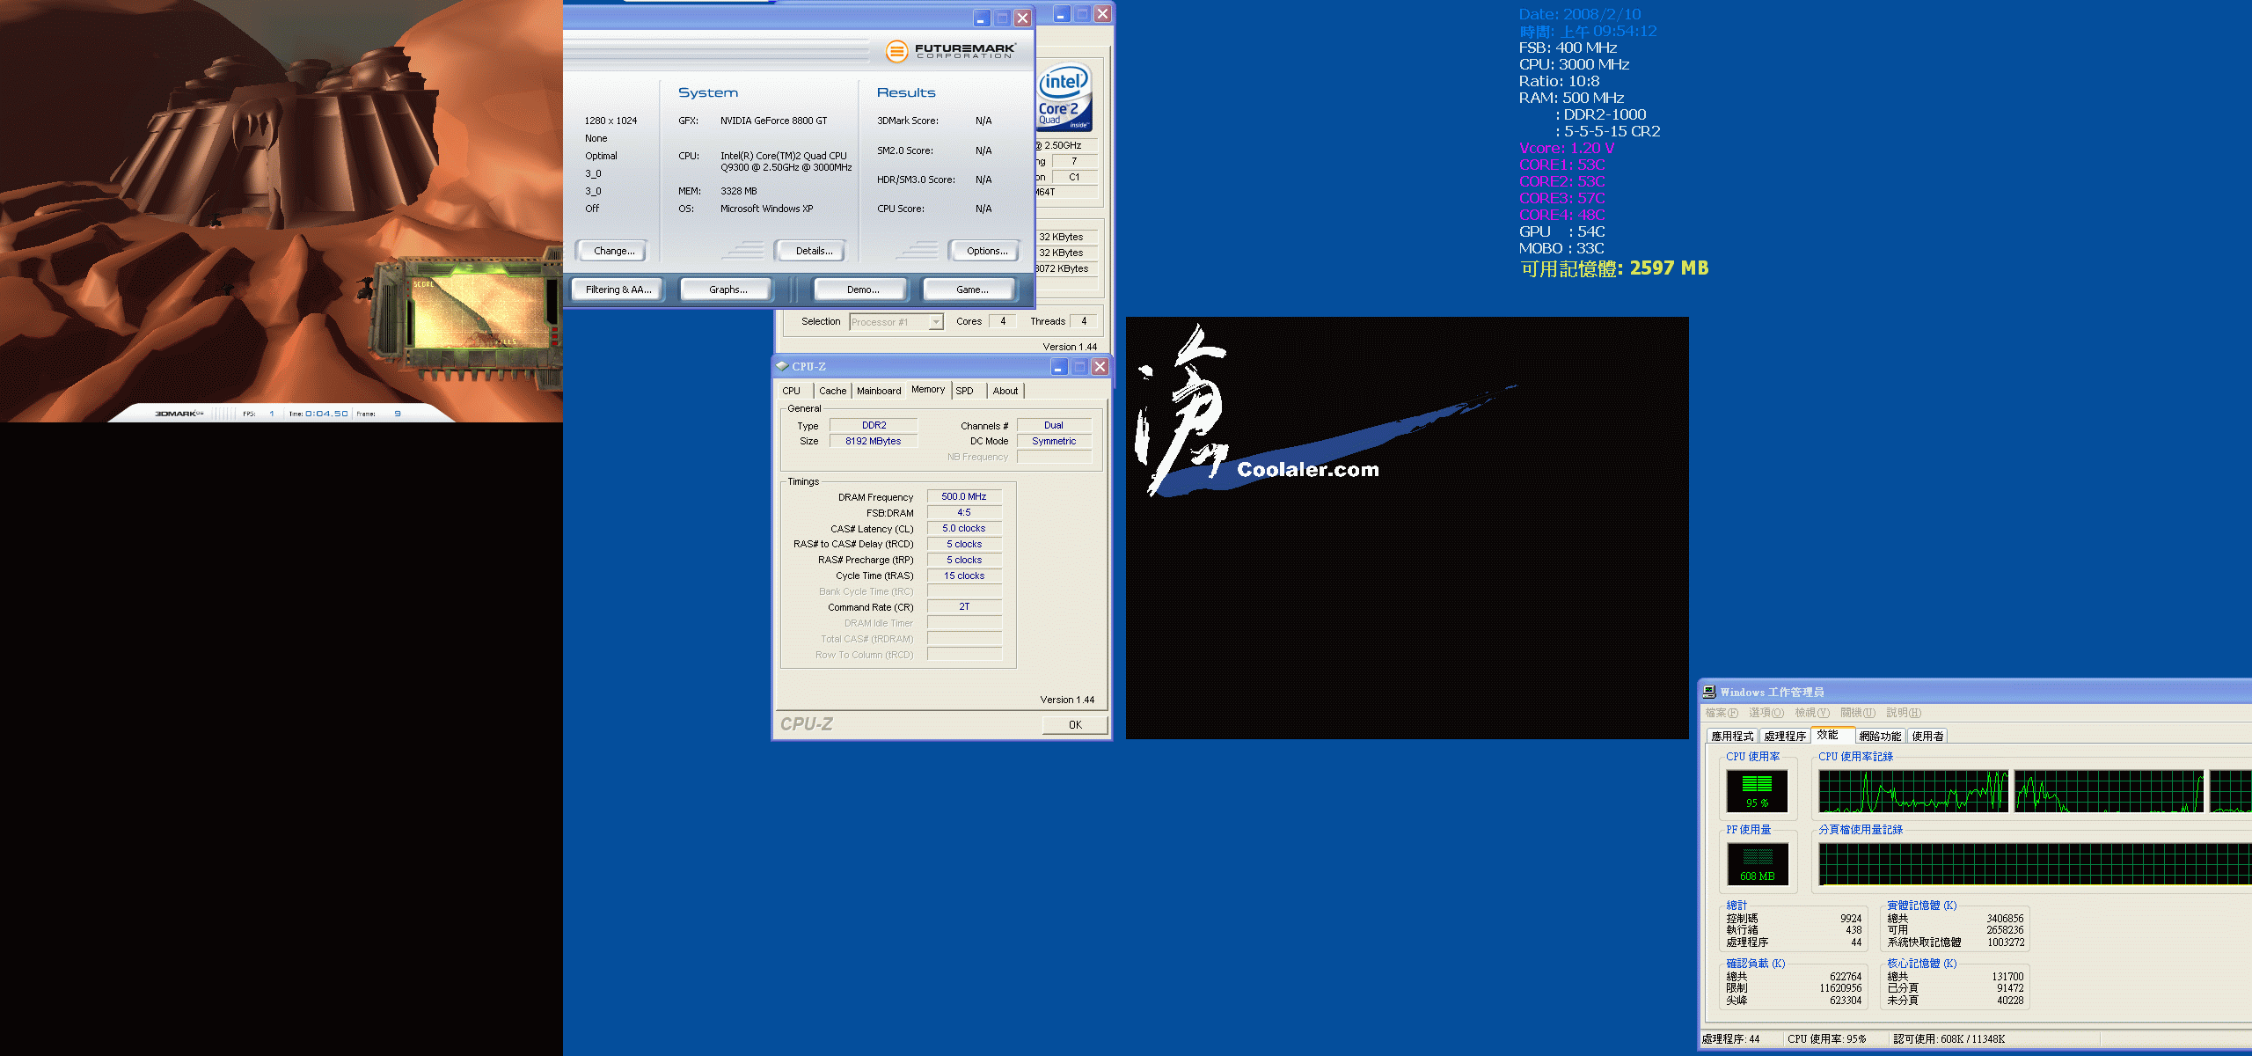Screen dimensions: 2252x1056
Task: Click the Channels # value Dual
Action: tap(1054, 426)
